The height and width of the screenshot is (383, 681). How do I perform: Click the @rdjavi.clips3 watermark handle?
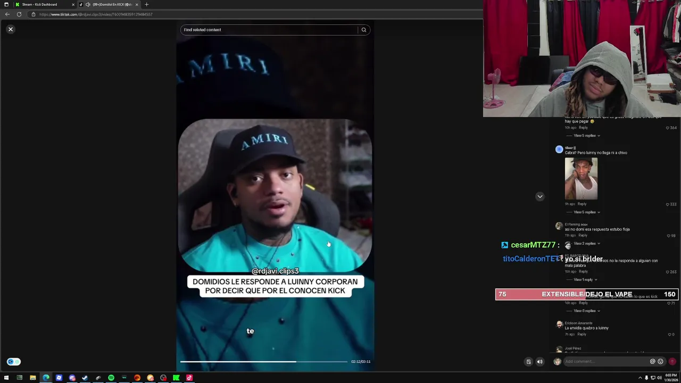click(x=275, y=271)
